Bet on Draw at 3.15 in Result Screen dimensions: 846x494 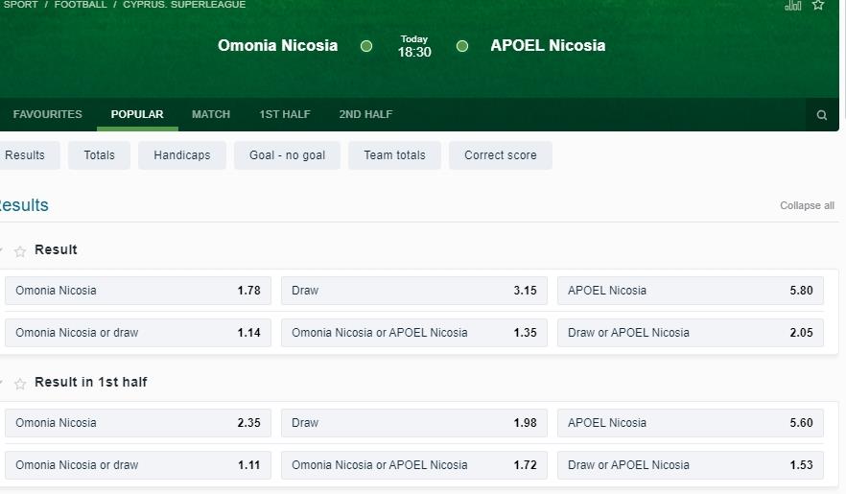413,291
